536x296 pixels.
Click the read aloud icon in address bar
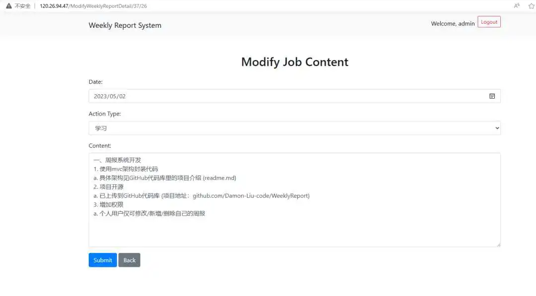pyautogui.click(x=517, y=6)
